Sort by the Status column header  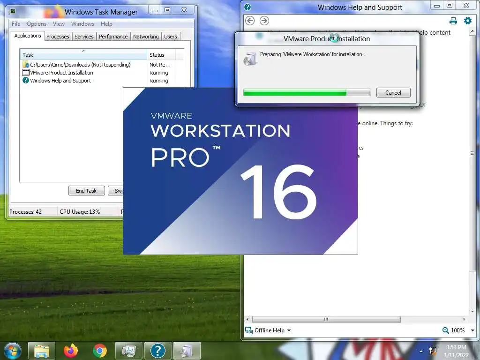point(161,54)
